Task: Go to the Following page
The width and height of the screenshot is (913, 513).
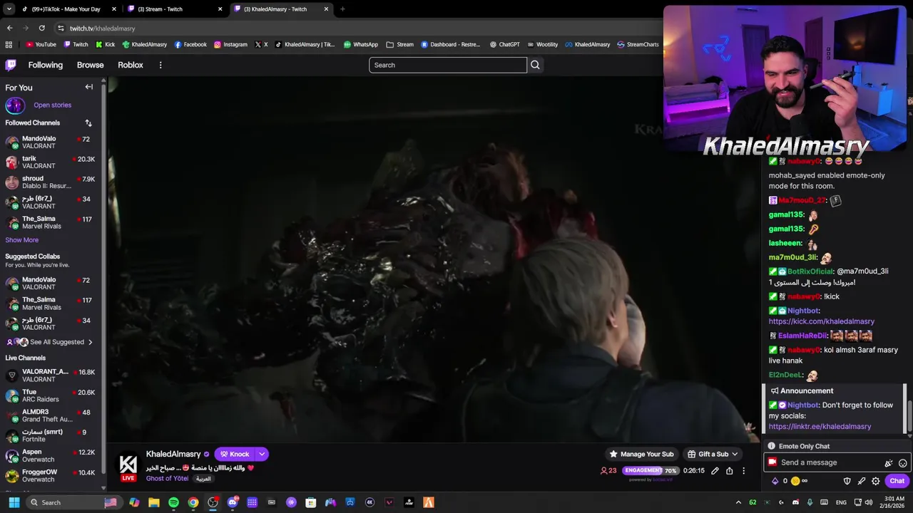Action: tap(46, 65)
